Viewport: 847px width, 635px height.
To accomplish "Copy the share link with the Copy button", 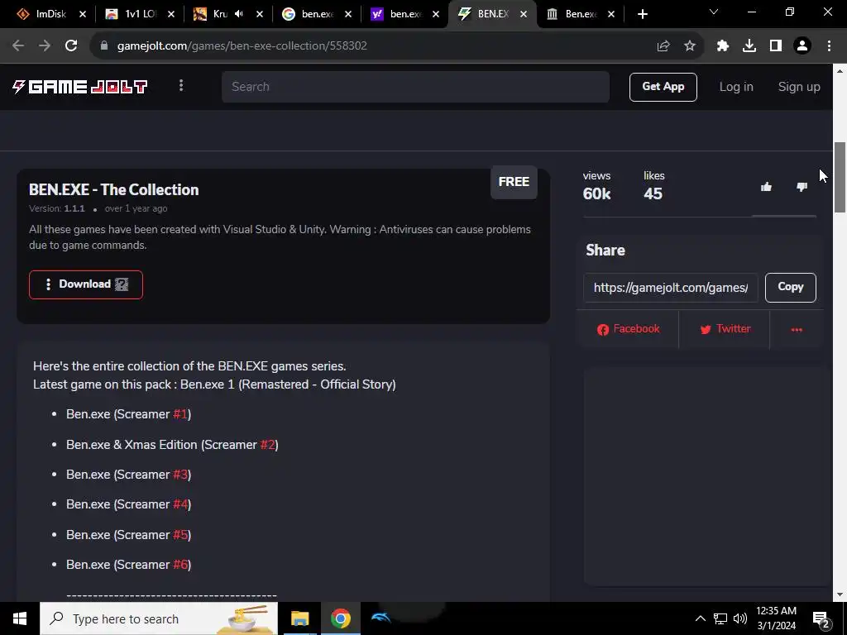I will [790, 287].
